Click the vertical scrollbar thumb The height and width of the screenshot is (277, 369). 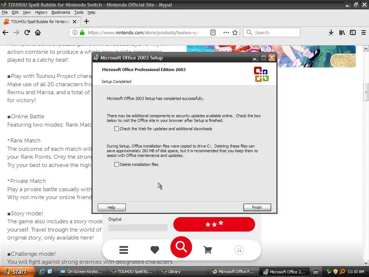click(366, 92)
